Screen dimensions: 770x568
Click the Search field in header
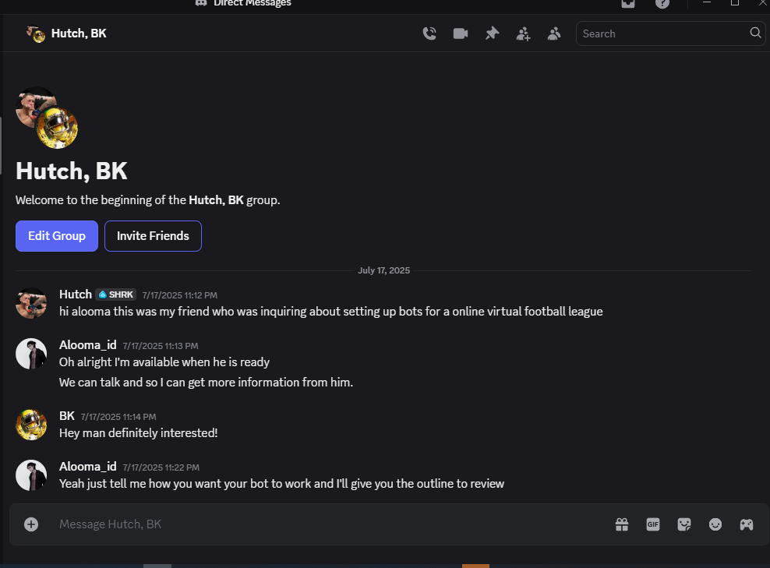662,34
